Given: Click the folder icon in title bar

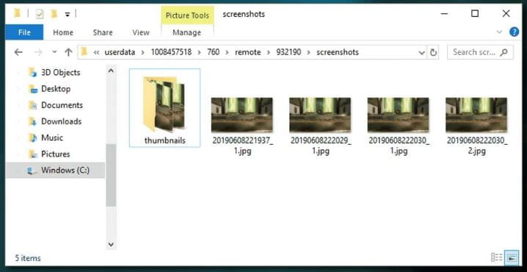Looking at the screenshot, I should (x=18, y=13).
